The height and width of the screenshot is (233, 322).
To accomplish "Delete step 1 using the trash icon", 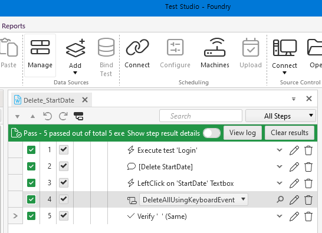I will tap(308, 150).
